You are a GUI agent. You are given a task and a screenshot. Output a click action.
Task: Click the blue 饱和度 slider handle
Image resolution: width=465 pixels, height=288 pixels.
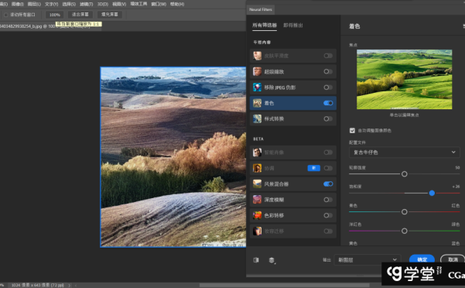[x=432, y=193]
